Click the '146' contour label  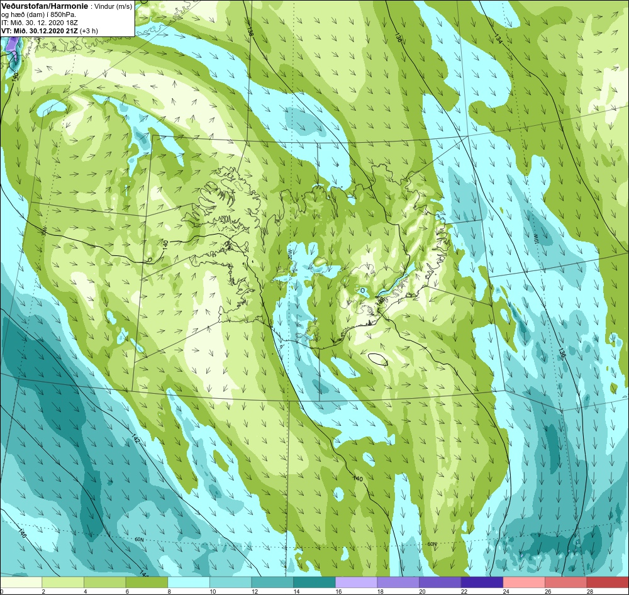coord(23,533)
